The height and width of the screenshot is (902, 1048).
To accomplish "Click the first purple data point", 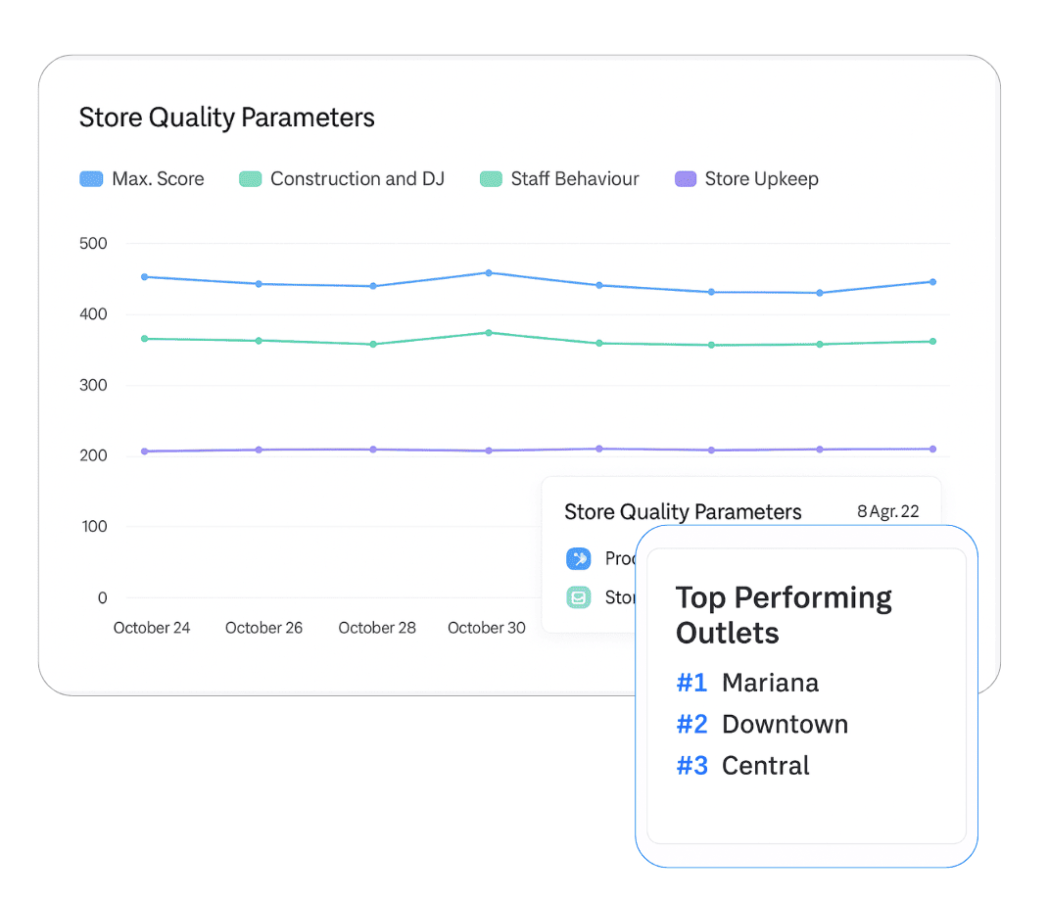I will (x=145, y=451).
